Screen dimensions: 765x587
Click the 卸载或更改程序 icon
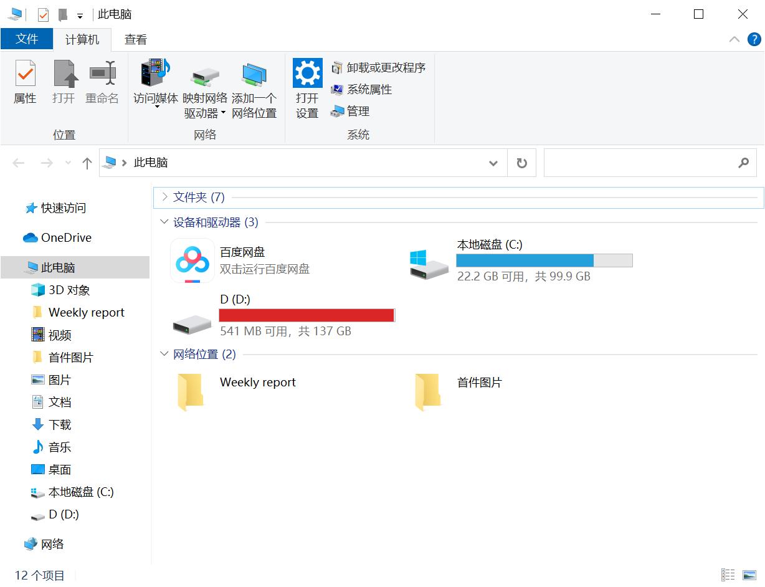click(379, 67)
